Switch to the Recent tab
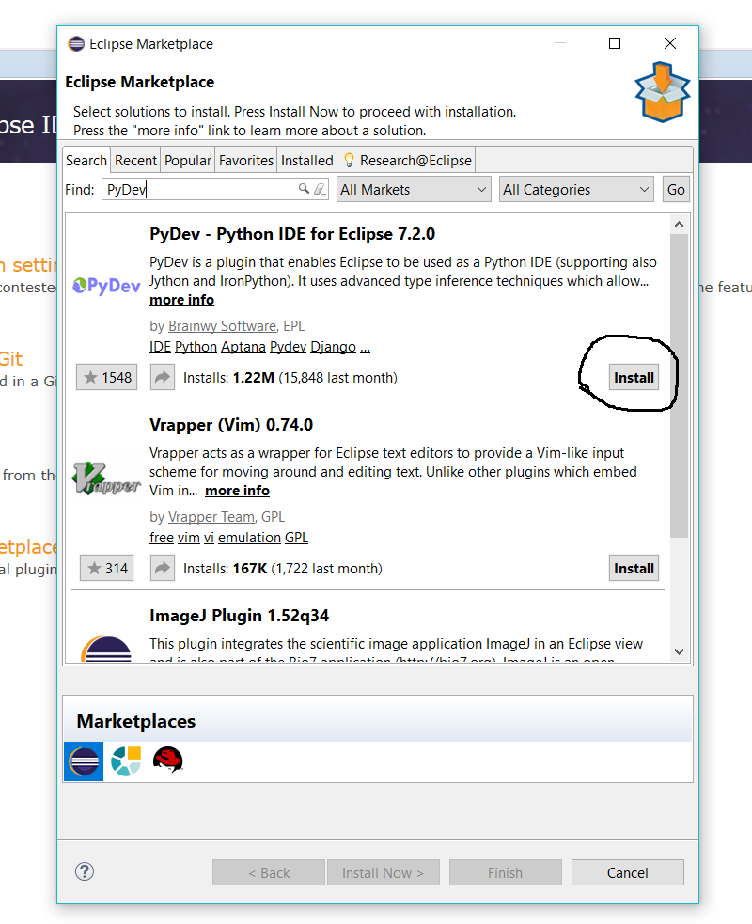752x924 pixels. (x=135, y=161)
